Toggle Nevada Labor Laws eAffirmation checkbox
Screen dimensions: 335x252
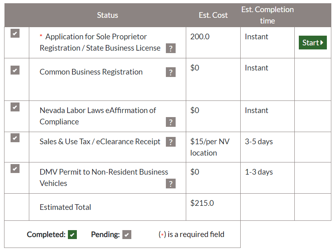click(x=15, y=107)
